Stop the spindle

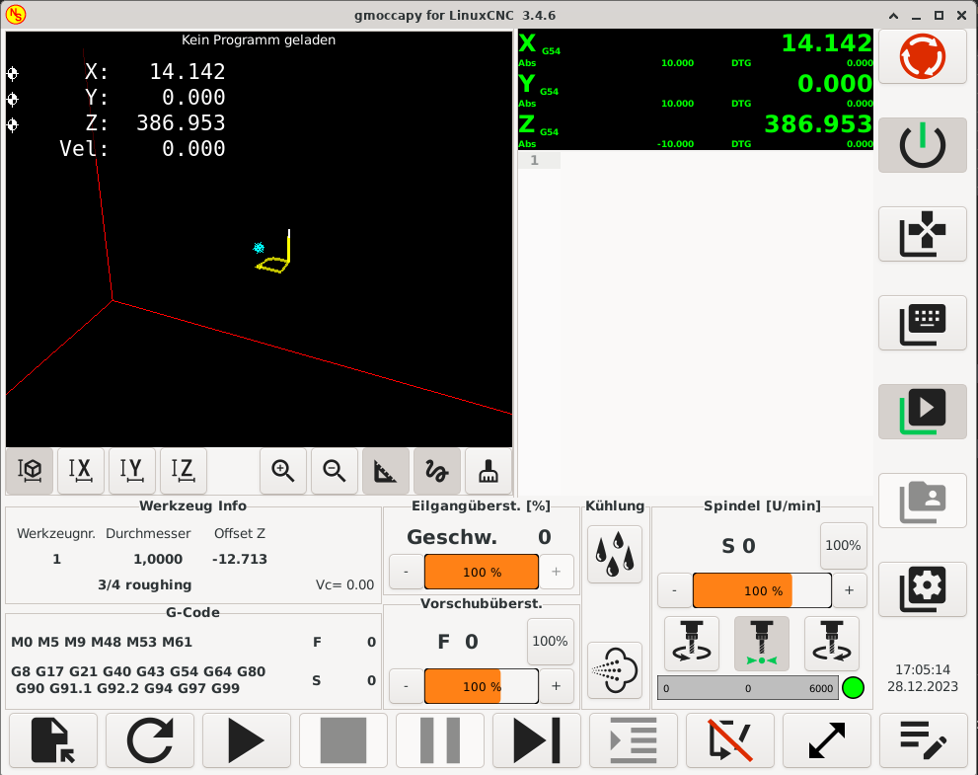[762, 644]
